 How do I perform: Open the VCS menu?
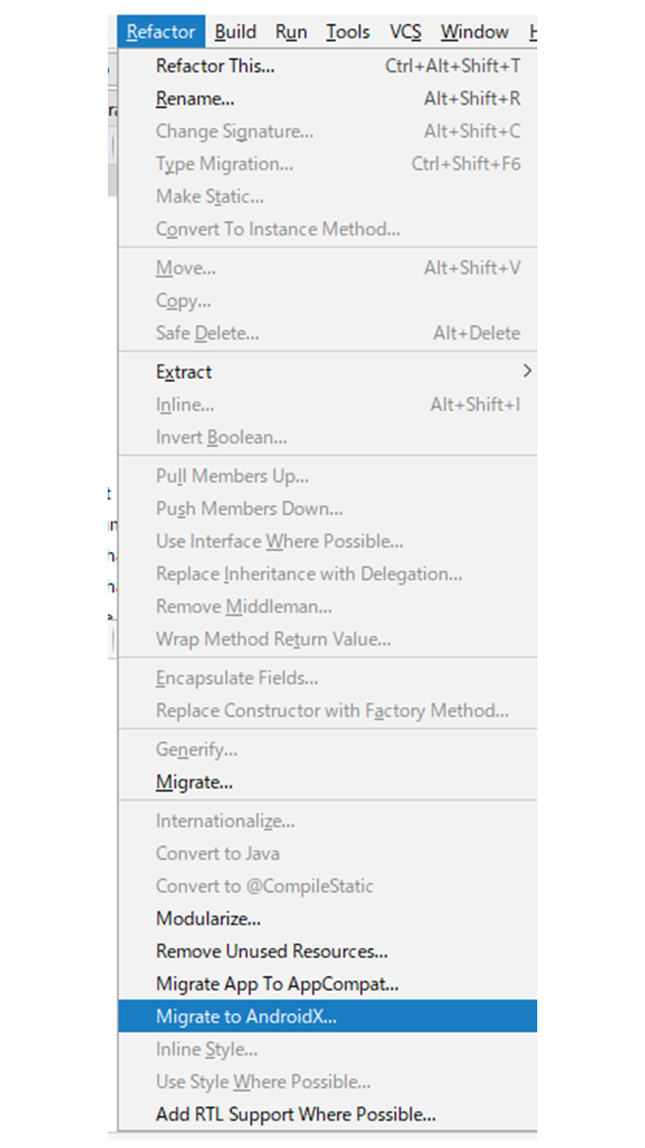click(x=405, y=32)
